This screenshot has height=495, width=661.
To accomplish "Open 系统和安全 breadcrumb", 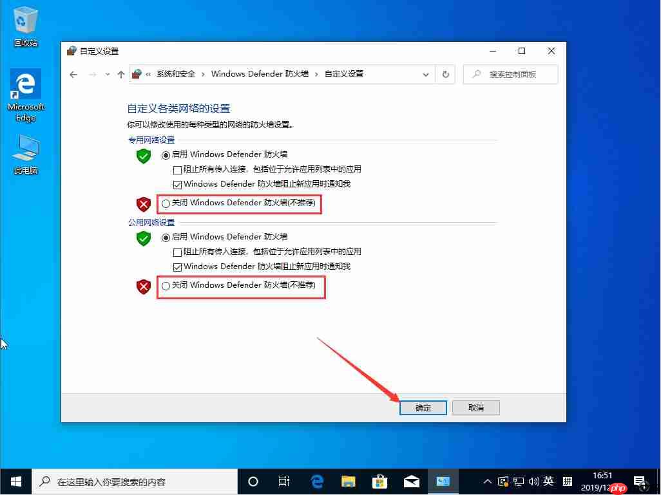I will [x=176, y=74].
